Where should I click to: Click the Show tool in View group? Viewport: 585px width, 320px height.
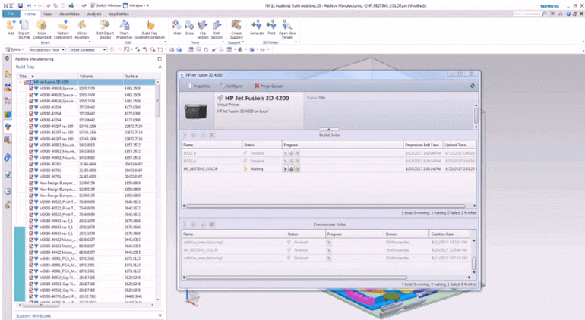click(189, 28)
